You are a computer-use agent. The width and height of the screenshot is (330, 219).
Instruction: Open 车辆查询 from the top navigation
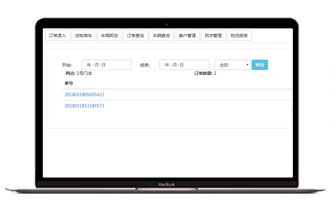tap(161, 36)
